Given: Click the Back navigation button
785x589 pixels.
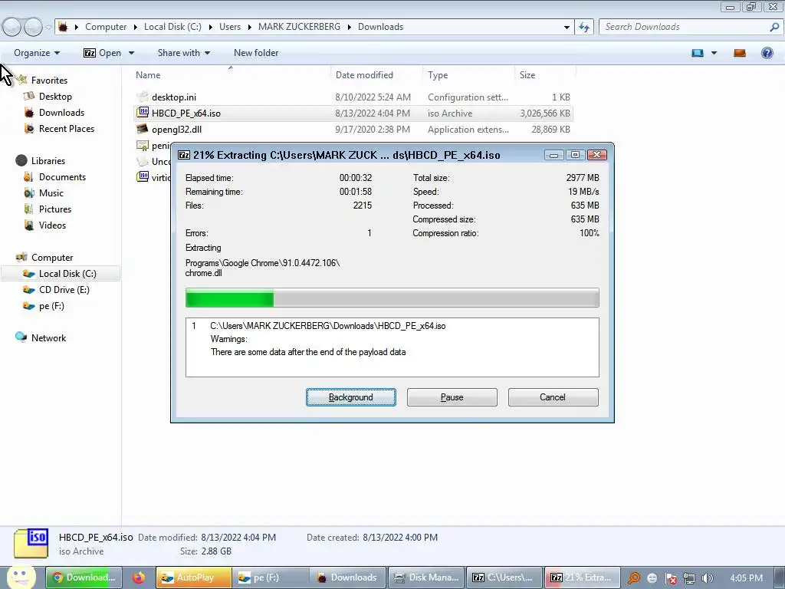Looking at the screenshot, I should coord(11,27).
